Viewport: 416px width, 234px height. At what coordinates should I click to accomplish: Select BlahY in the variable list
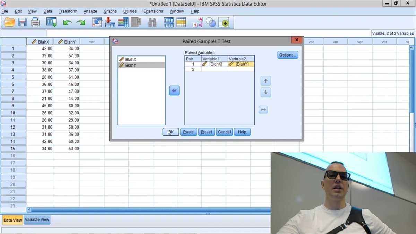pyautogui.click(x=141, y=65)
